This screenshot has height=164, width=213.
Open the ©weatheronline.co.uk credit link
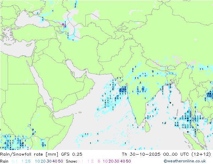pyautogui.click(x=185, y=161)
